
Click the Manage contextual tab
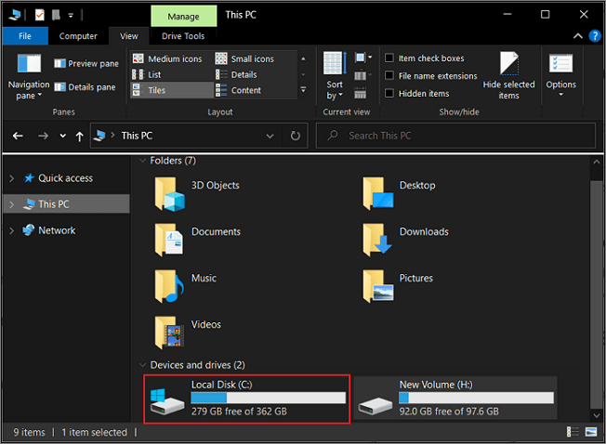pyautogui.click(x=184, y=17)
